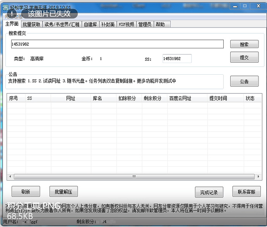Click the 搜索 button

(x=244, y=44)
